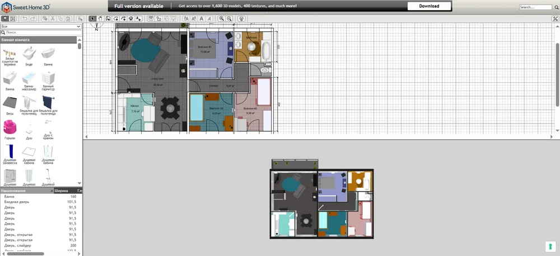This screenshot has height=256, width=560.
Task: Open the 'Все' category dropdown
Action: 41,26
